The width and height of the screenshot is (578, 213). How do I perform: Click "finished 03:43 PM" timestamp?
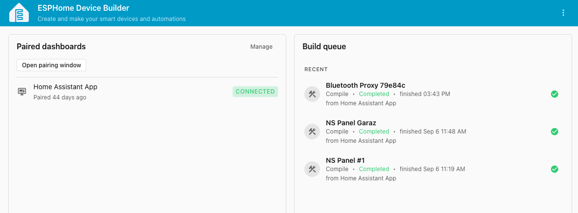pos(425,94)
